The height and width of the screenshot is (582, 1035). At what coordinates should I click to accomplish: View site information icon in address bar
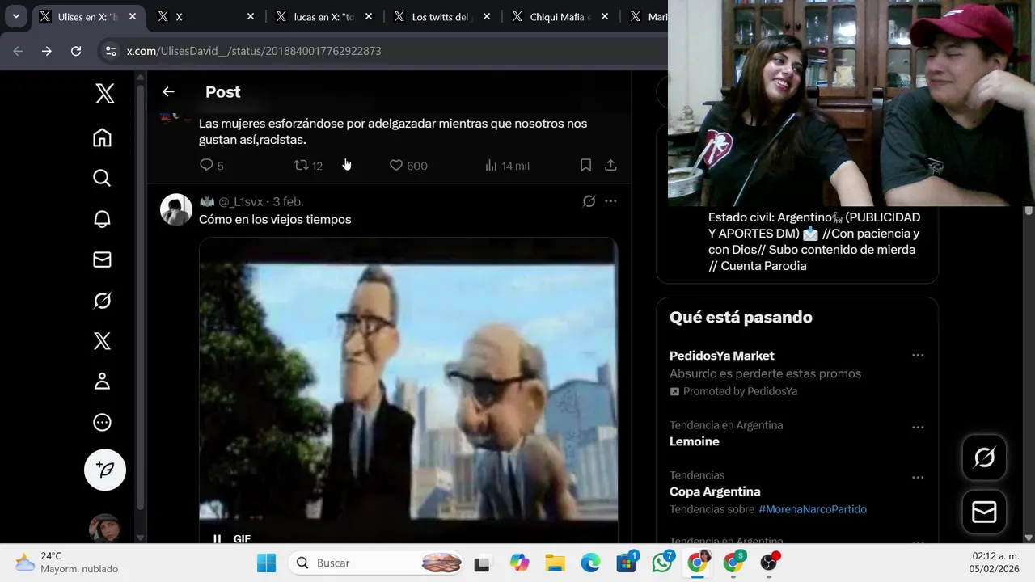[x=111, y=51]
